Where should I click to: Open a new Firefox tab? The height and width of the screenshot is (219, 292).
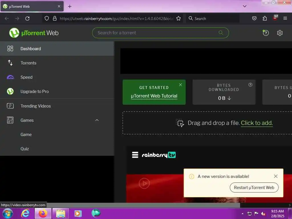click(70, 7)
